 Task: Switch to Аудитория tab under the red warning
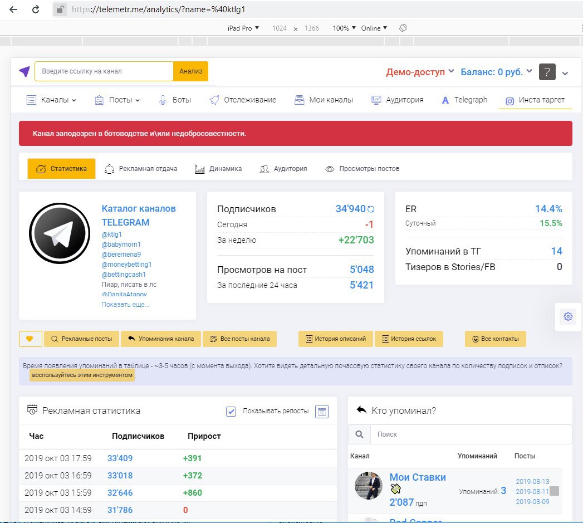point(283,169)
